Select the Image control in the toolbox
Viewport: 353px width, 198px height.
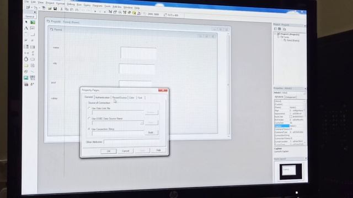pos(26,78)
